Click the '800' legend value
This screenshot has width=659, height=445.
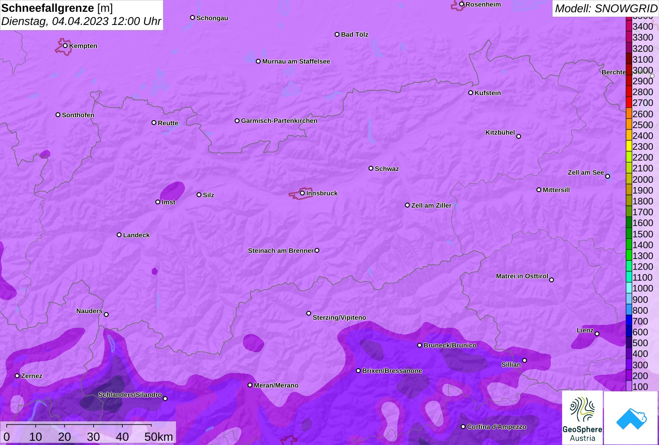point(640,310)
